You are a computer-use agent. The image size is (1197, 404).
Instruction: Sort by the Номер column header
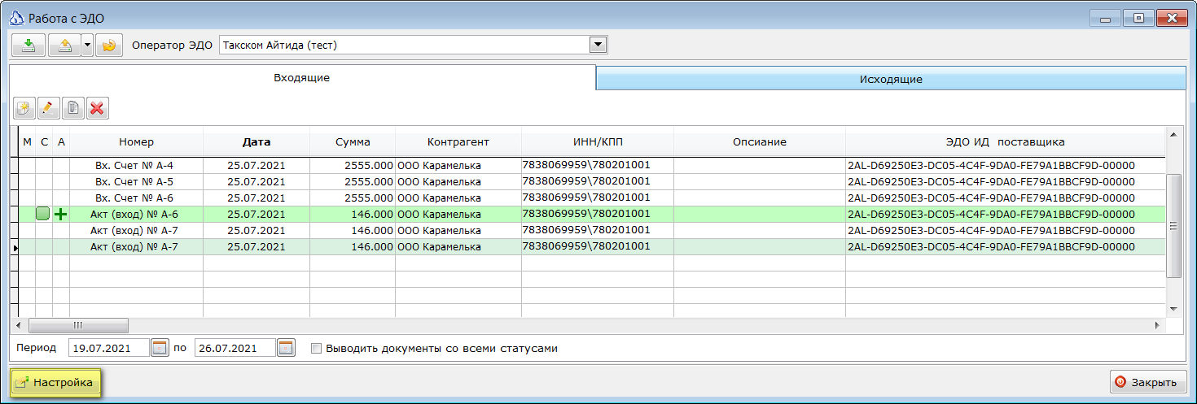[x=136, y=141]
